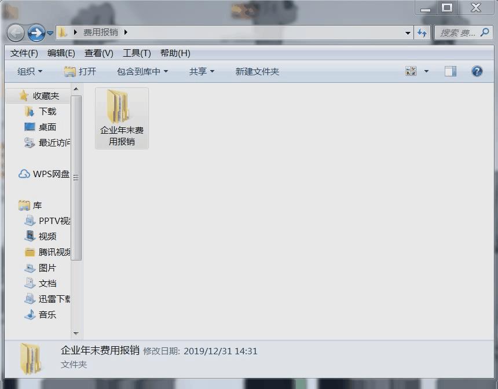Click the refresh icon beside the address bar

(423, 32)
